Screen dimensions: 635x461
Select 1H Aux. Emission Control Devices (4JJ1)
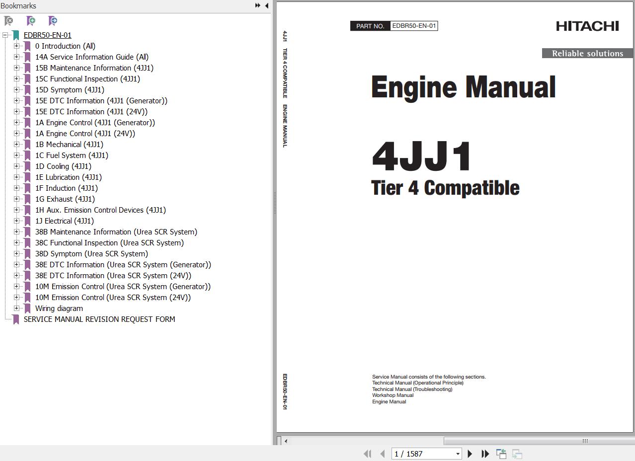pos(100,210)
